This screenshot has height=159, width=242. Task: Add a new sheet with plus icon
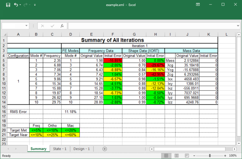(x=105, y=149)
